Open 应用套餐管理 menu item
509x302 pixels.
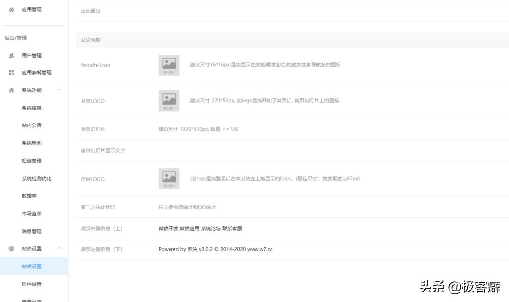36,72
